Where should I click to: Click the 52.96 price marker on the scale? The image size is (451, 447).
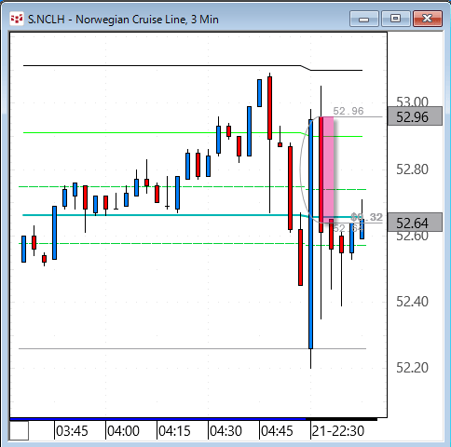tap(415, 116)
